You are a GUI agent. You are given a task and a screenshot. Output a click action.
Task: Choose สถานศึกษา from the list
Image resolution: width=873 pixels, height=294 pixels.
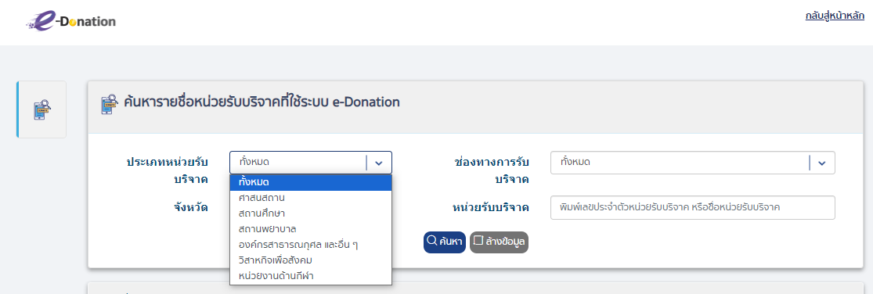[x=311, y=213]
